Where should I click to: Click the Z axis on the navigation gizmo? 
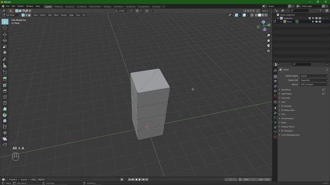(263, 22)
